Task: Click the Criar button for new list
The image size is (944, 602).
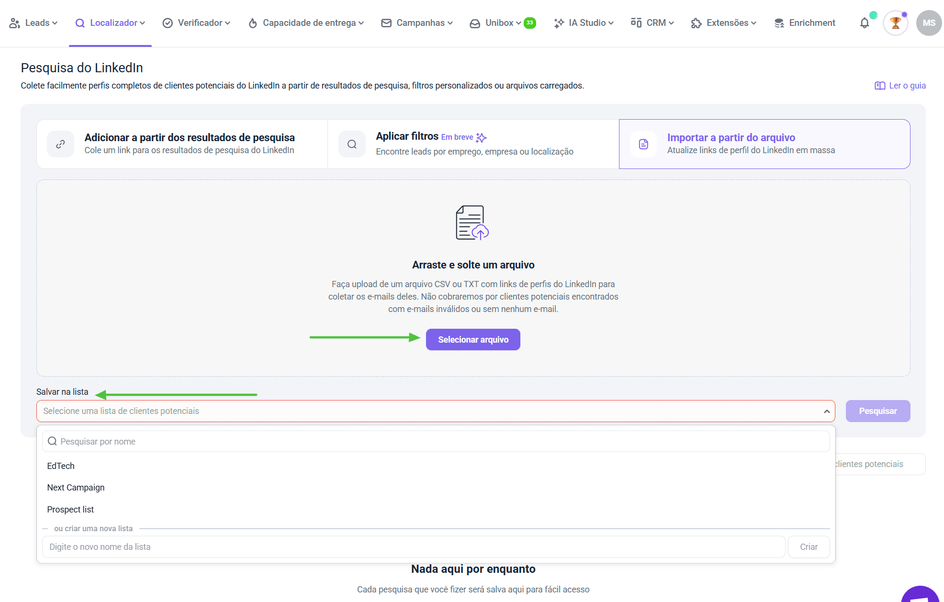Action: click(x=809, y=547)
